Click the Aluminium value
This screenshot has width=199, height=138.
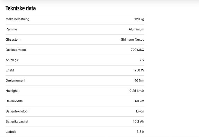[x=136, y=29]
